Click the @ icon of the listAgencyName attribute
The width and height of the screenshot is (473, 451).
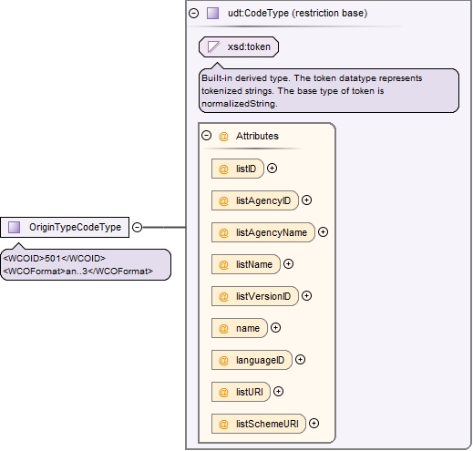(223, 232)
